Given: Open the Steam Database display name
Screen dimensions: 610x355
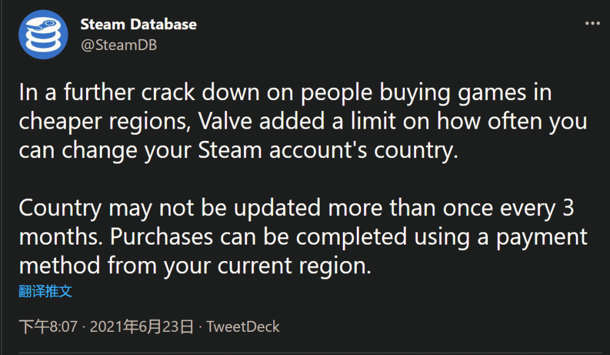Looking at the screenshot, I should click(x=138, y=24).
